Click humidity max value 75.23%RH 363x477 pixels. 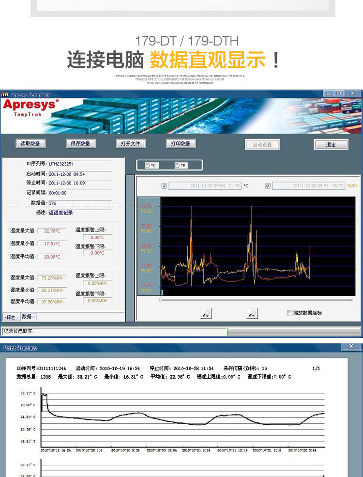[x=52, y=278]
